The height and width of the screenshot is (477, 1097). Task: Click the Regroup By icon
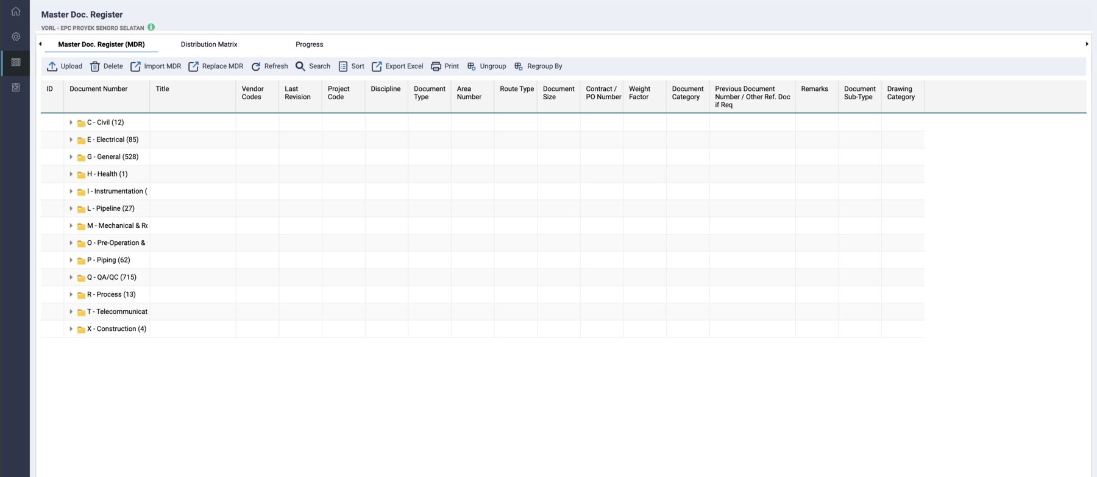(519, 66)
